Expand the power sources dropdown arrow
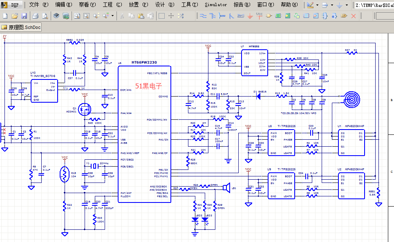 [347, 5]
